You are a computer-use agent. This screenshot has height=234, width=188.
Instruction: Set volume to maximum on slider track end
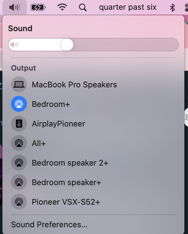point(176,45)
